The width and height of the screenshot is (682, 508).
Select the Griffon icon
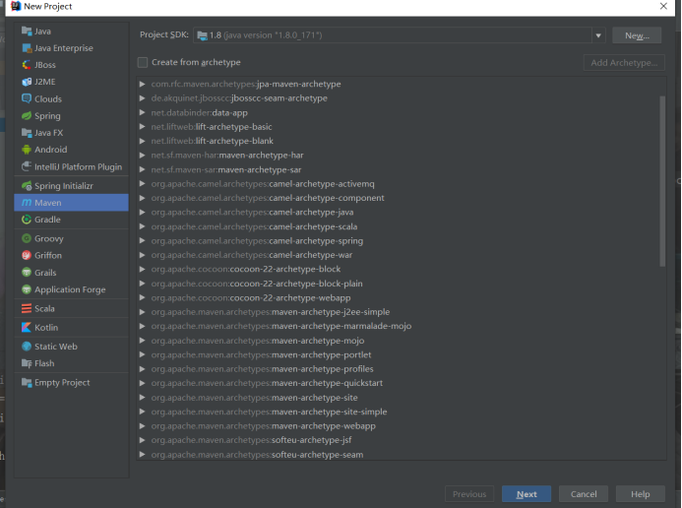point(27,255)
